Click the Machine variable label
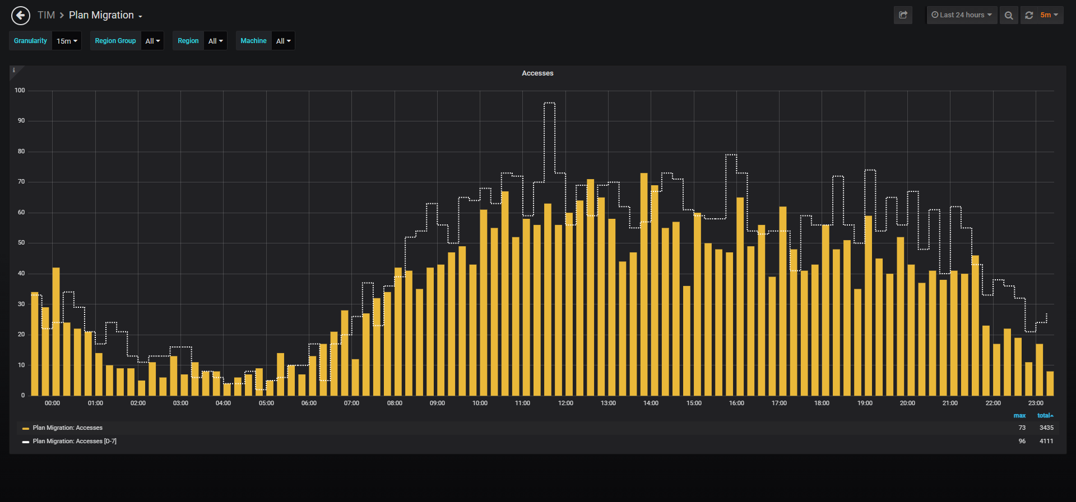1076x502 pixels. [253, 41]
